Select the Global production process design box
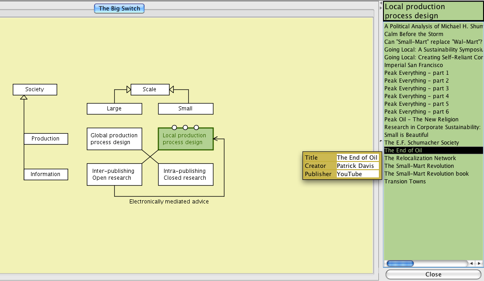The height and width of the screenshot is (281, 484). point(114,139)
